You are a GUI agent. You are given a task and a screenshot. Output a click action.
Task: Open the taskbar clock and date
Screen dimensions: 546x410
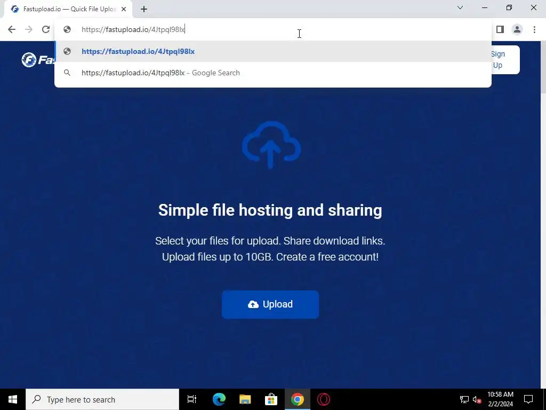500,399
